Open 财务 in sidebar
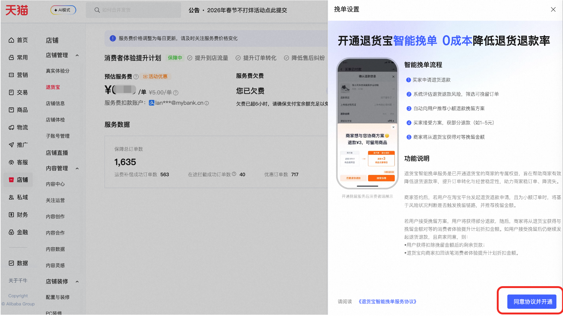This screenshot has height=316, width=563. (18, 215)
